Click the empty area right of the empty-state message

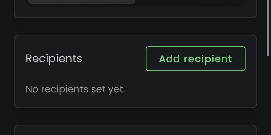point(191,90)
